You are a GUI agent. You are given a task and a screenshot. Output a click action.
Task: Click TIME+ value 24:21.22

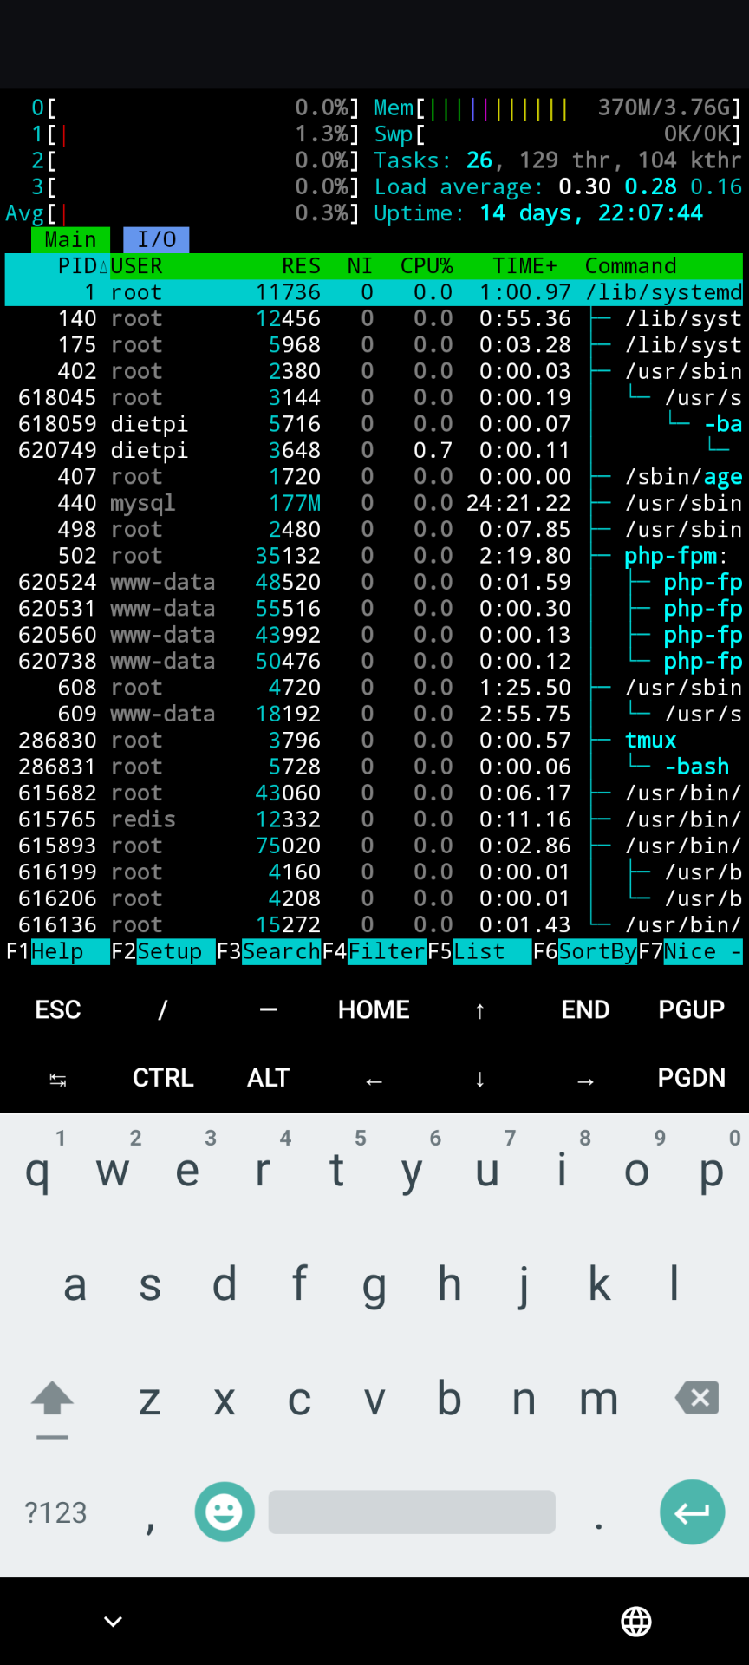pos(518,503)
